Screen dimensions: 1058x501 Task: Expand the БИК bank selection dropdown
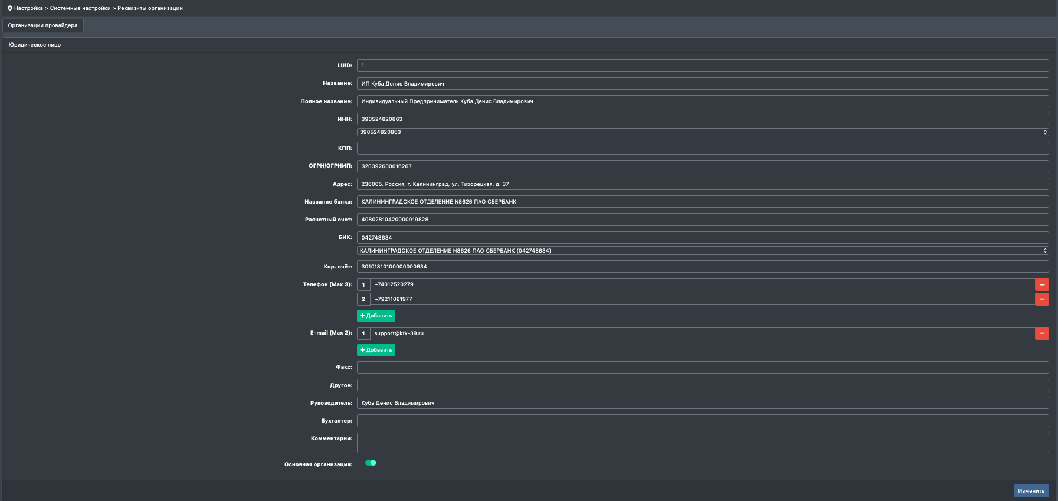703,251
